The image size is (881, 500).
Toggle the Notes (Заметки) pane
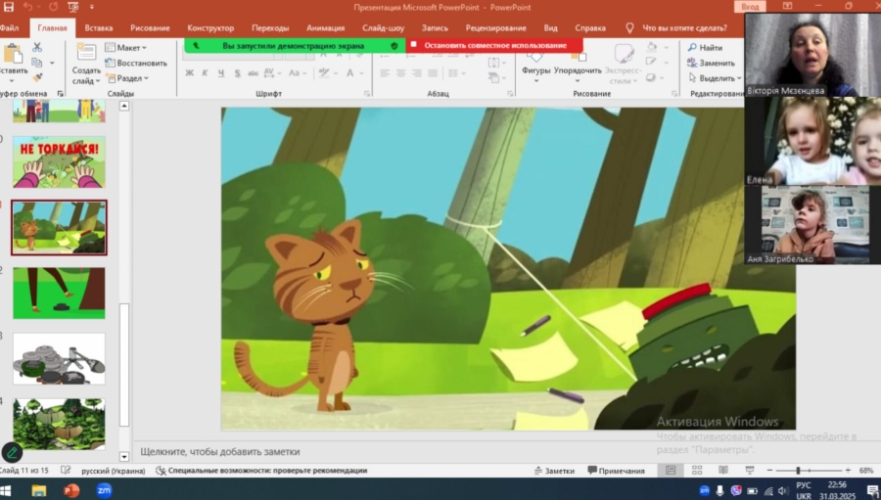(554, 471)
